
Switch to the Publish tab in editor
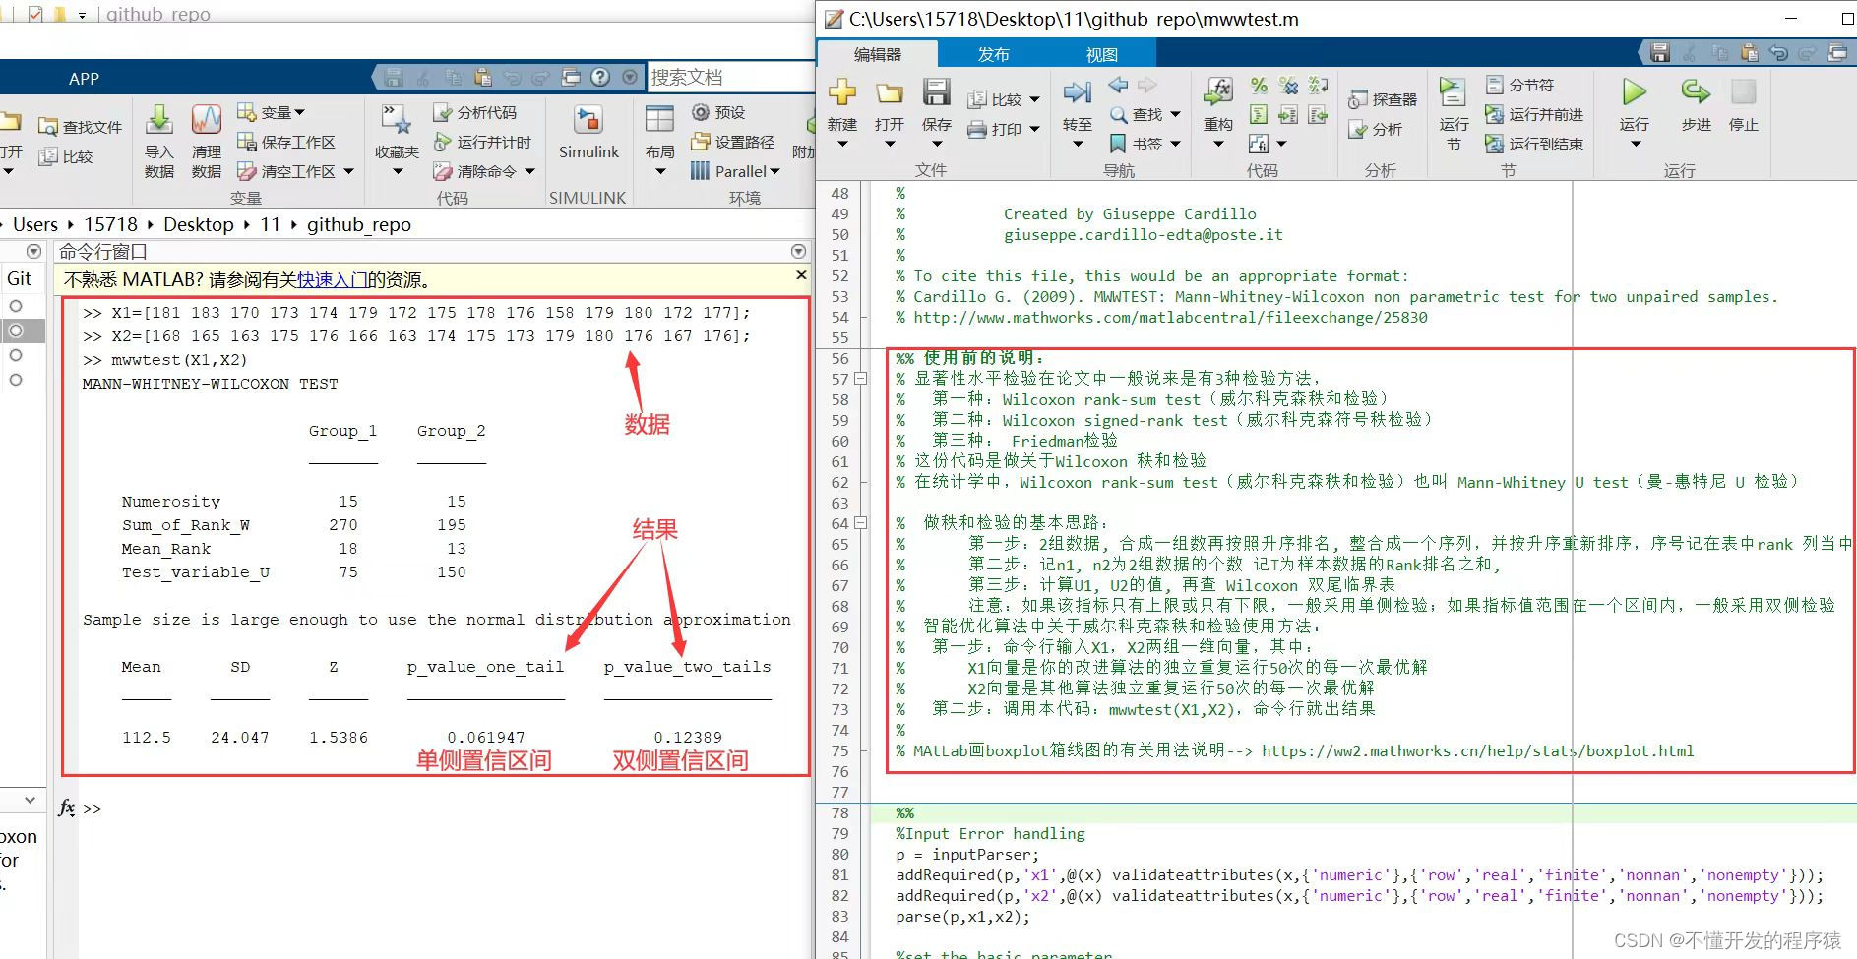(x=993, y=54)
